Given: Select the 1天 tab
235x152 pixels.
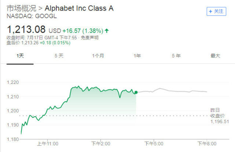Looking at the screenshot, I should point(20,56).
